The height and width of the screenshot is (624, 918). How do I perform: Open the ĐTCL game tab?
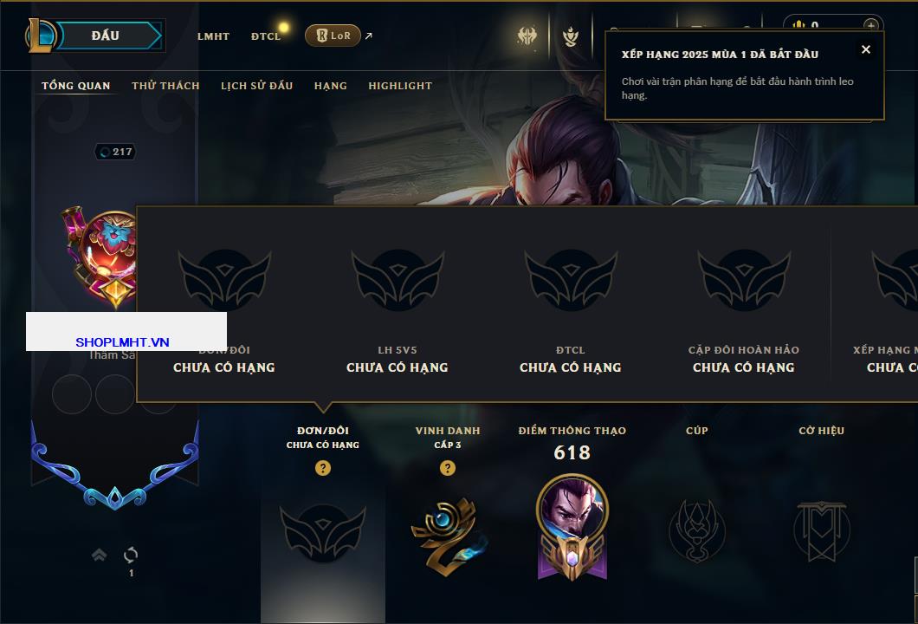point(266,36)
